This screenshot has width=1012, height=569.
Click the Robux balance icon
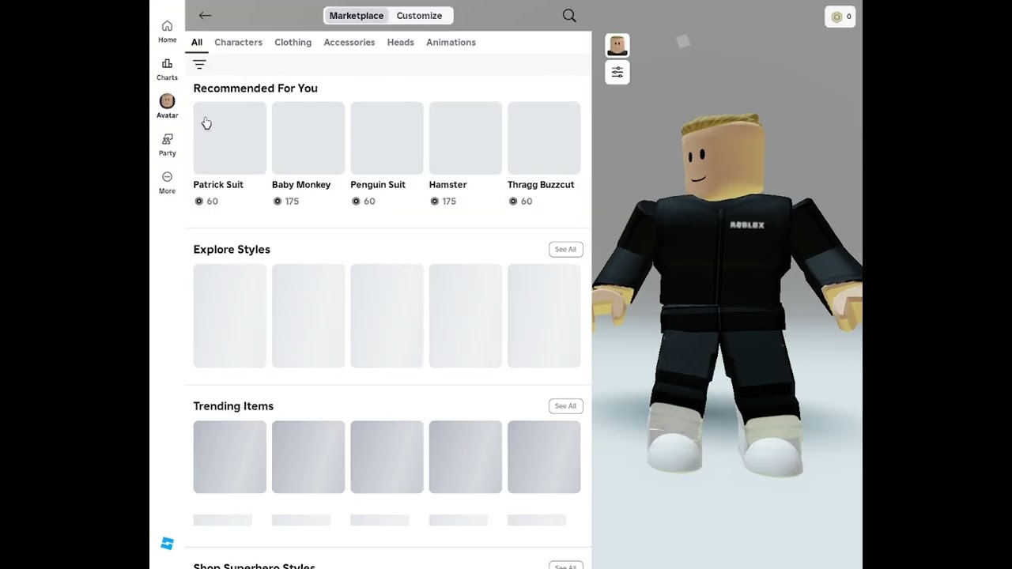pos(836,17)
